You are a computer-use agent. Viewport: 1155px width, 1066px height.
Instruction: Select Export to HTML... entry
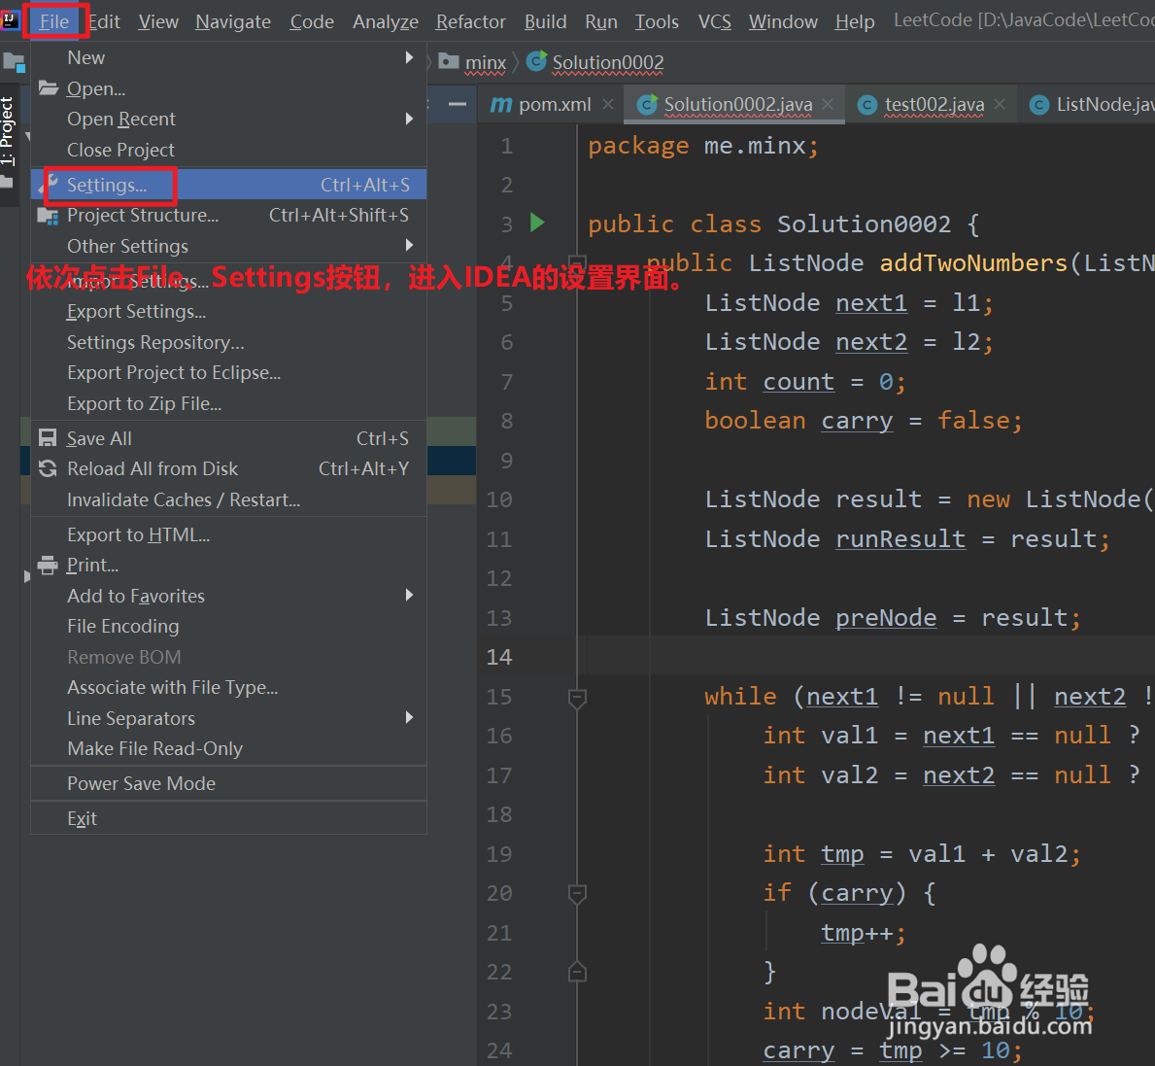coord(228,534)
